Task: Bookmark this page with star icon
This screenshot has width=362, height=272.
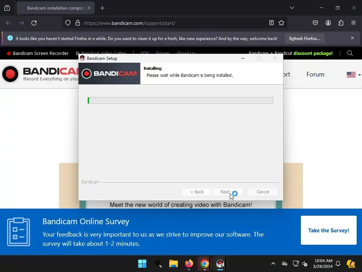Action: pyautogui.click(x=281, y=23)
